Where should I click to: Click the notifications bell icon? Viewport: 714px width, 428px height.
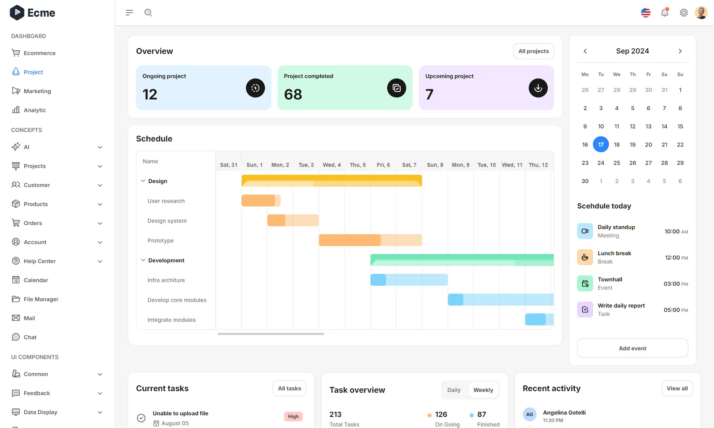[x=665, y=12]
